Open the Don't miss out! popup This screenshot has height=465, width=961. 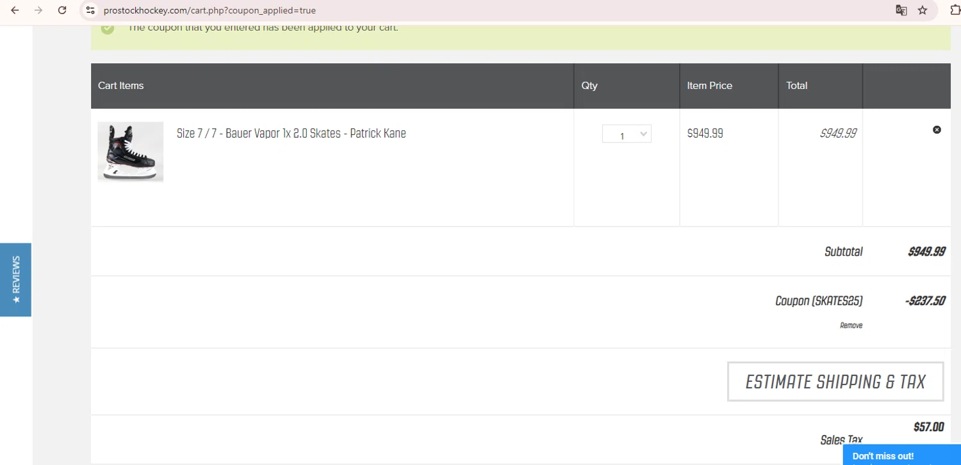point(902,455)
